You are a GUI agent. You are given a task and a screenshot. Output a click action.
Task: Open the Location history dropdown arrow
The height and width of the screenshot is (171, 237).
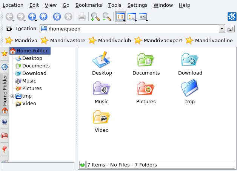coord(222,29)
